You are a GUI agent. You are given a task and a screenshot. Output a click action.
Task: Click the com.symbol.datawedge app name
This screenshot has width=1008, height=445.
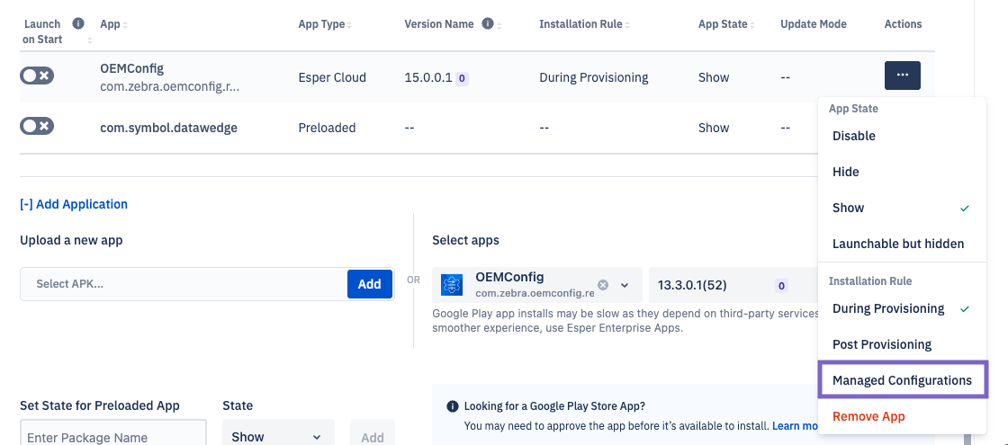point(169,128)
